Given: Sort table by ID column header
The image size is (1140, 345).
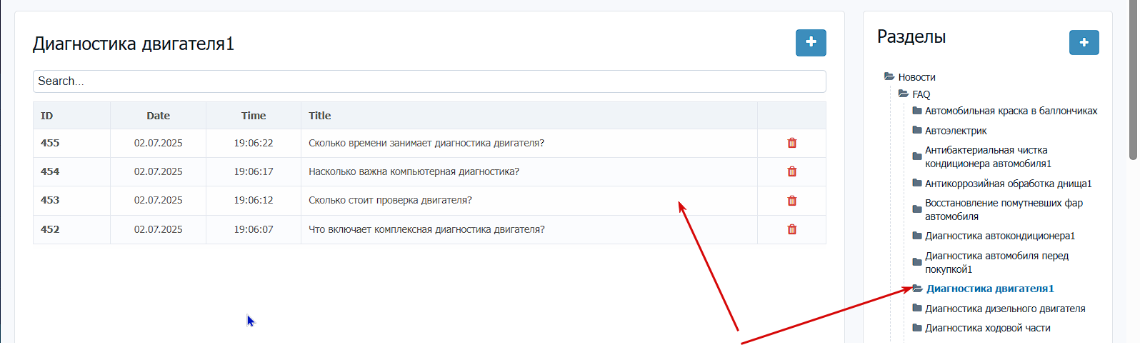Looking at the screenshot, I should (47, 116).
